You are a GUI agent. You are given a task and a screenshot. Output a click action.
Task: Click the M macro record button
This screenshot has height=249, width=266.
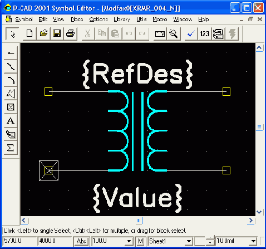tap(140, 241)
